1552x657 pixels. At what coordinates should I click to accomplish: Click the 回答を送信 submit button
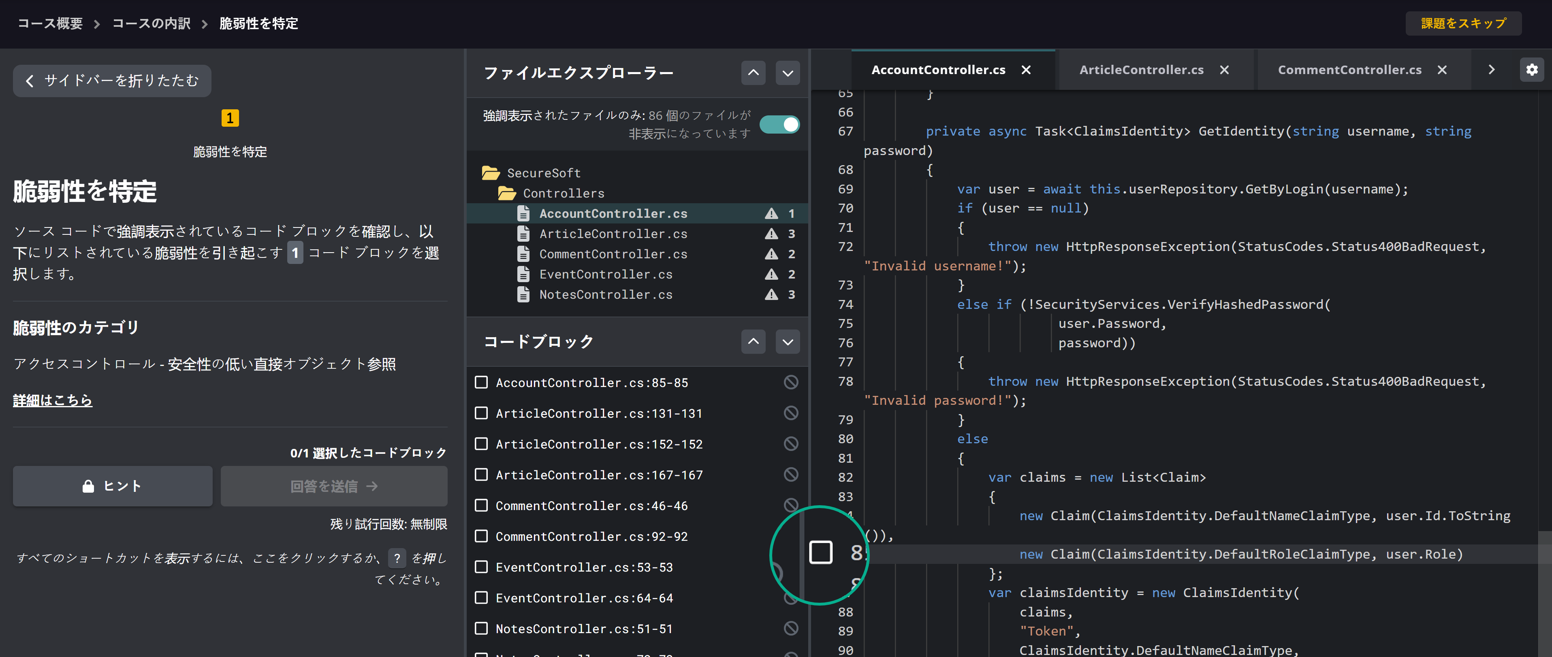[334, 486]
